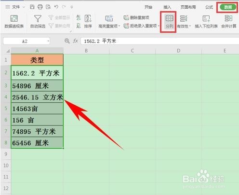Click cell containing 65456 厘米
This screenshot has width=239, height=195.
(x=37, y=143)
